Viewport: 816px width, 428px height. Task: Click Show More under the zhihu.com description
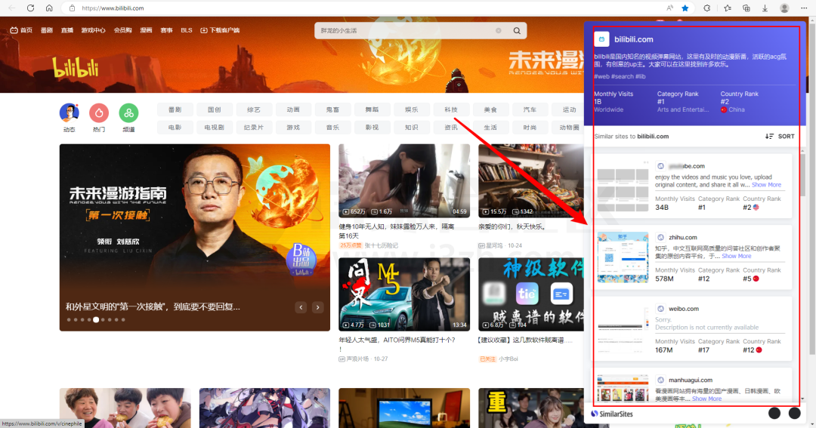click(x=737, y=256)
